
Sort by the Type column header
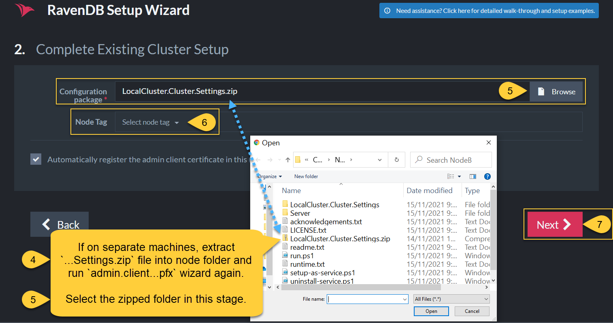472,191
